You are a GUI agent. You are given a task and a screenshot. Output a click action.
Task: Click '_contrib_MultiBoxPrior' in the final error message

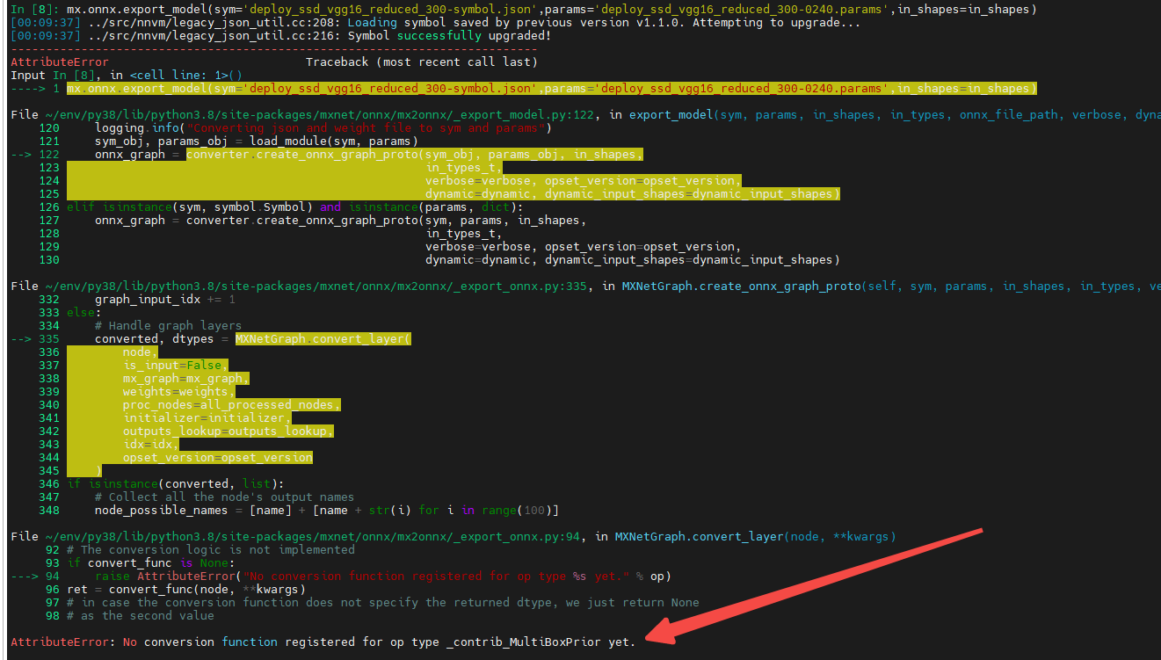524,642
